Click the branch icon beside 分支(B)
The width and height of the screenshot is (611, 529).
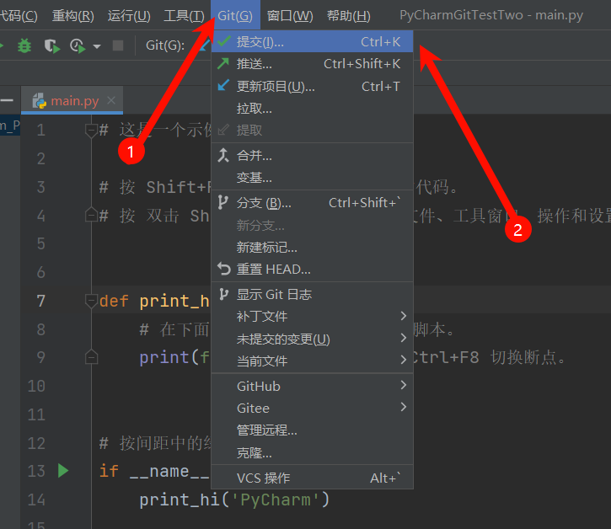(222, 202)
